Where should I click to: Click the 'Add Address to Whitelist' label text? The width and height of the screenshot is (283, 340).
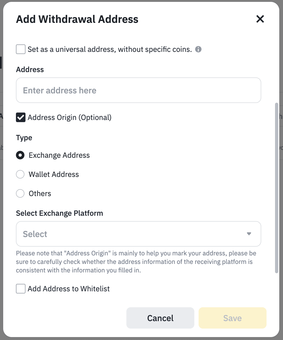69,289
